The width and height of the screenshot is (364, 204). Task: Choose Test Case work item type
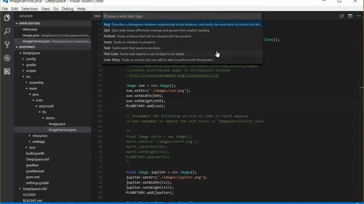coord(182,54)
